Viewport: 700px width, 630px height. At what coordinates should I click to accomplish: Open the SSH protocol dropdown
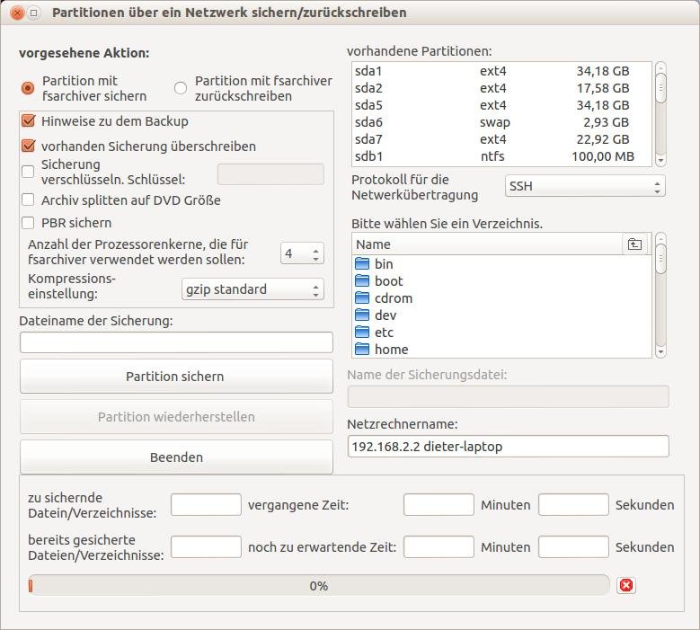coord(585,186)
